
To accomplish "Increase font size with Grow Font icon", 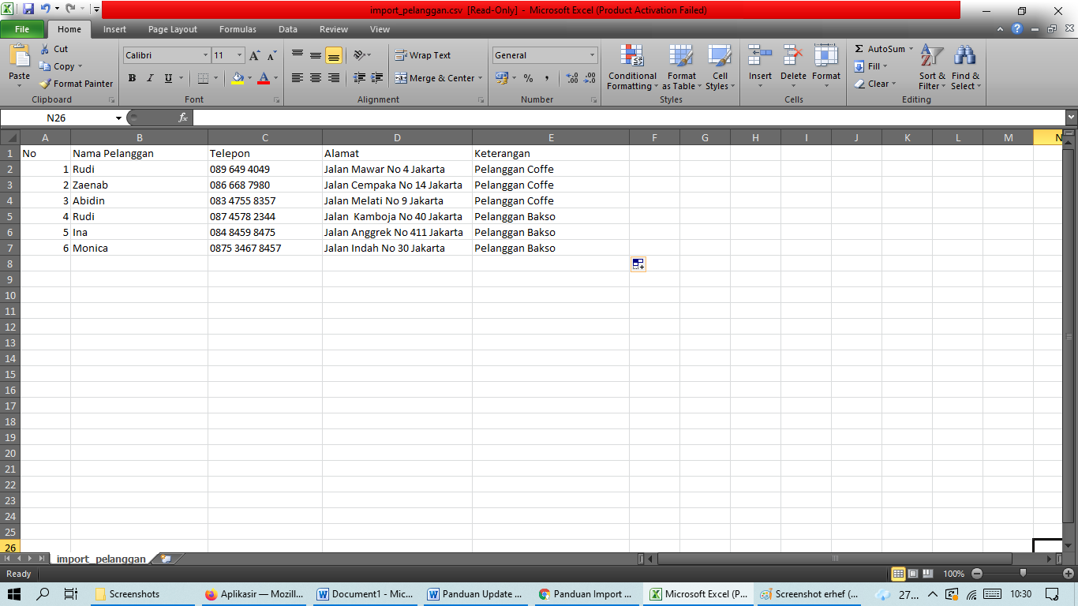I will (254, 55).
